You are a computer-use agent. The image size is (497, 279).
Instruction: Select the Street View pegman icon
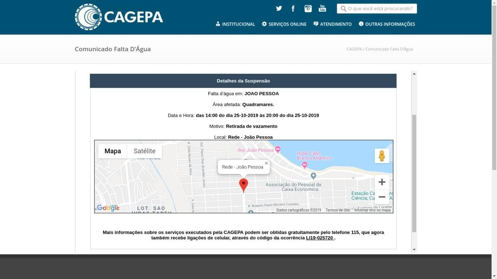click(x=382, y=156)
